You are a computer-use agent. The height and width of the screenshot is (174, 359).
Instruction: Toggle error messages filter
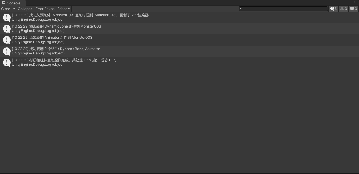pyautogui.click(x=353, y=9)
